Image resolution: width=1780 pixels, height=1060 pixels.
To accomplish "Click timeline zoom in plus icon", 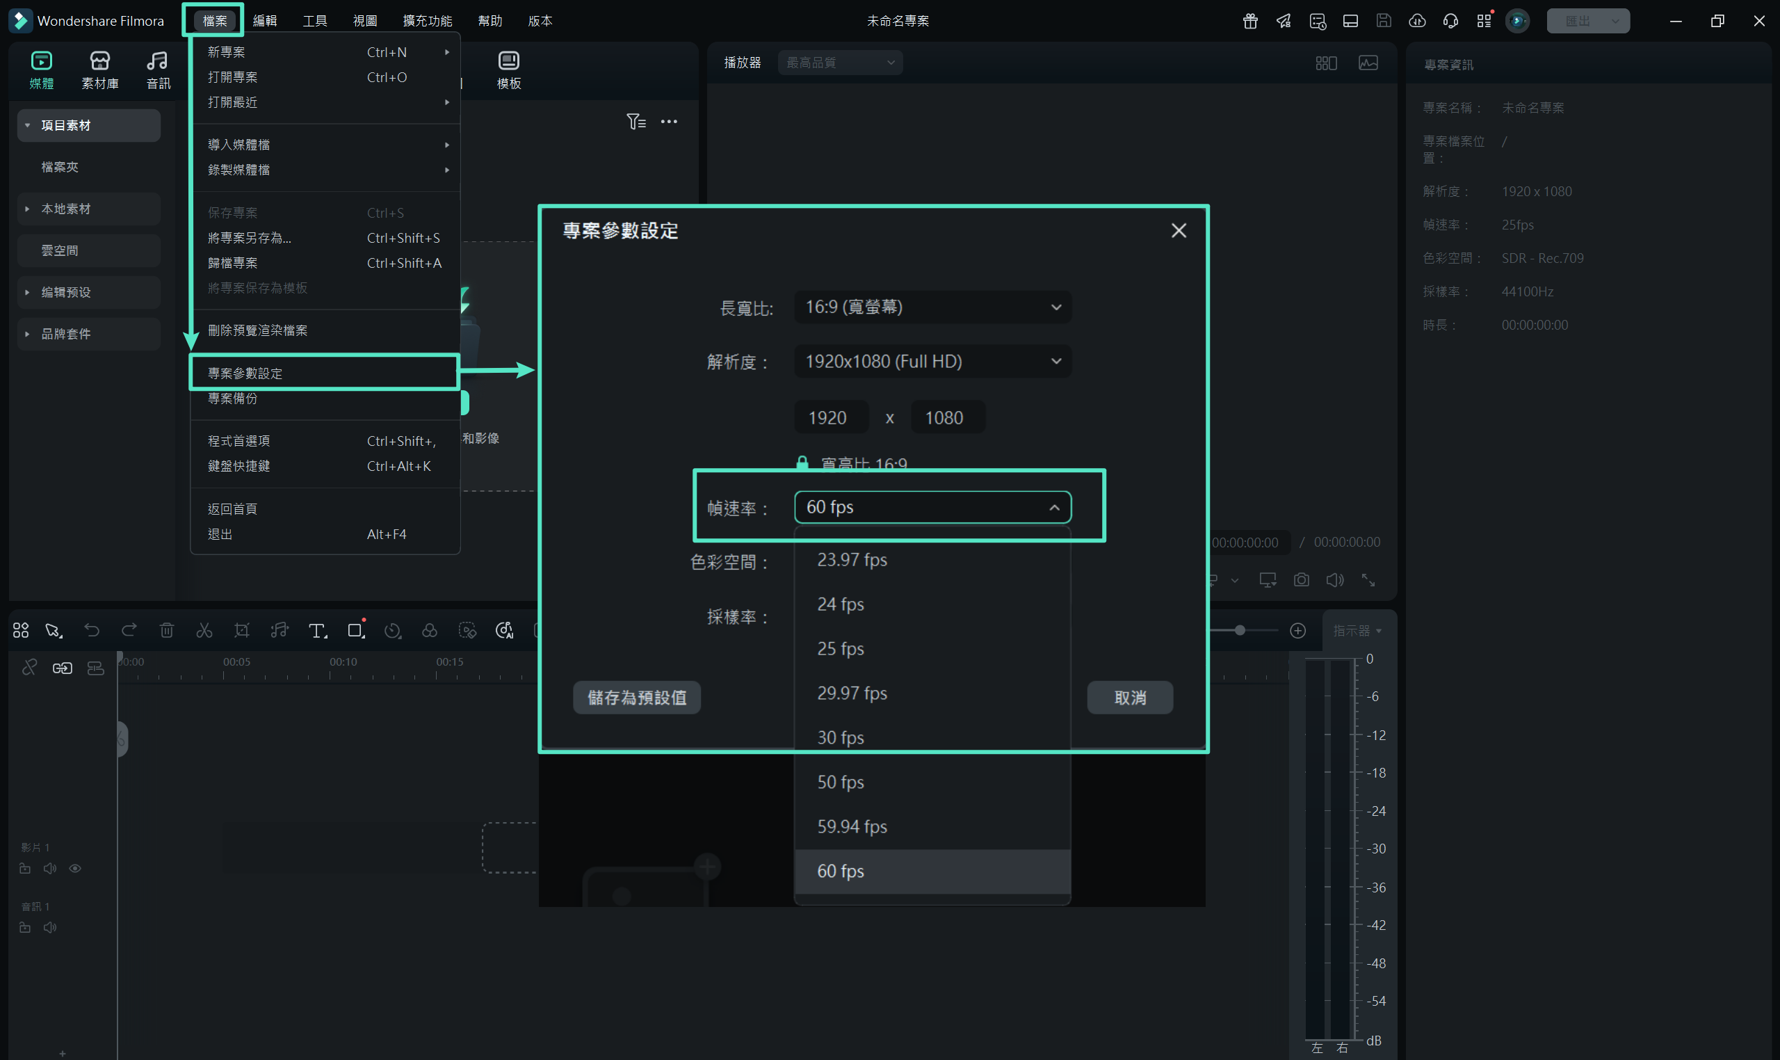I will pyautogui.click(x=1297, y=631).
